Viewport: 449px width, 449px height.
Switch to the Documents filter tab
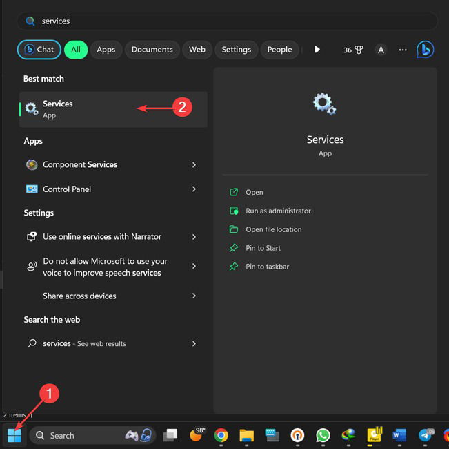point(152,50)
